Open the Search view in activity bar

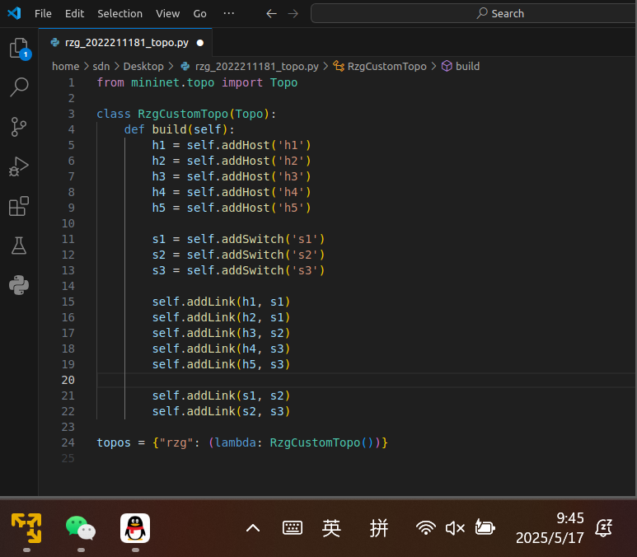18,87
